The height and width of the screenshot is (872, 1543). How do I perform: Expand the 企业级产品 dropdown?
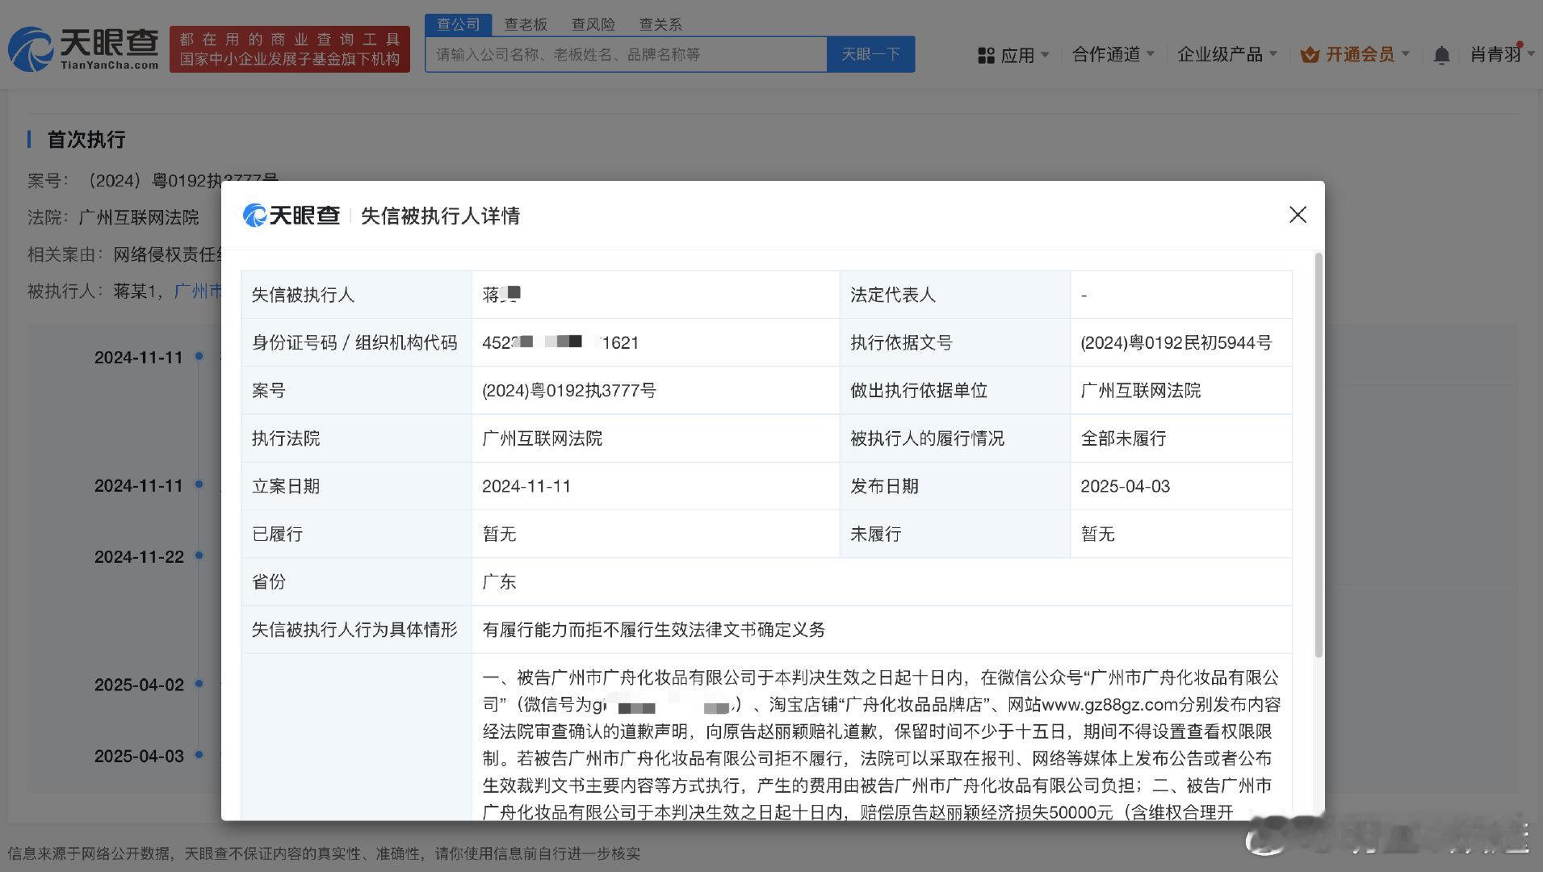[x=1273, y=54]
